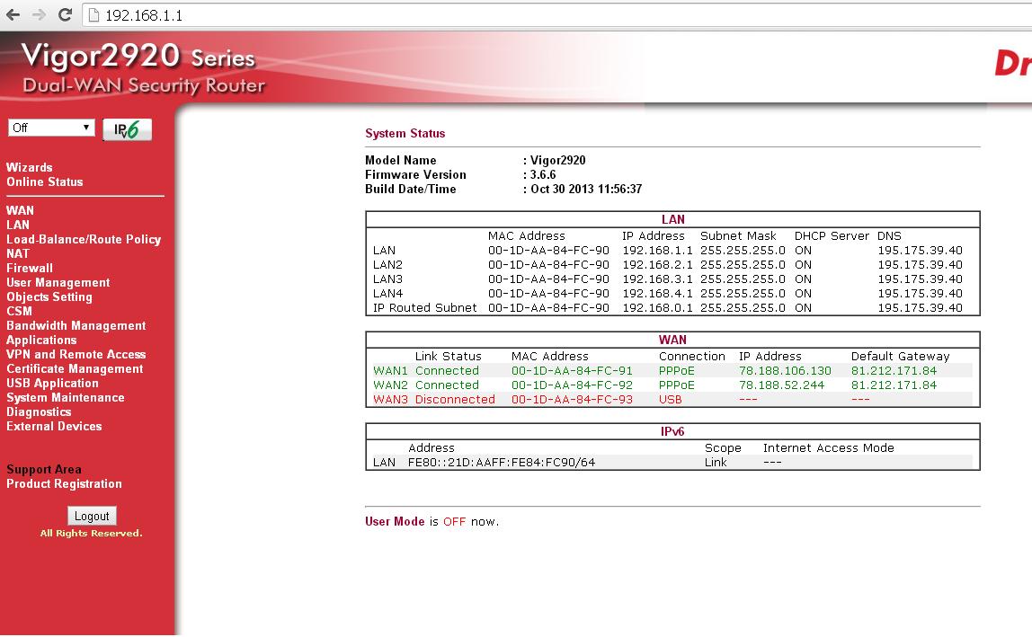
Task: Click the browser back arrow
Action: pos(13,15)
